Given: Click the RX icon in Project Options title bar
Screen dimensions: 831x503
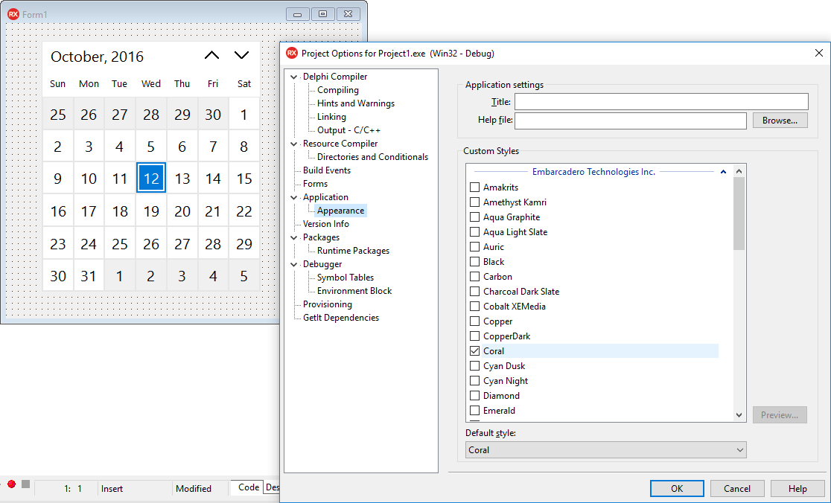Looking at the screenshot, I should pyautogui.click(x=291, y=53).
